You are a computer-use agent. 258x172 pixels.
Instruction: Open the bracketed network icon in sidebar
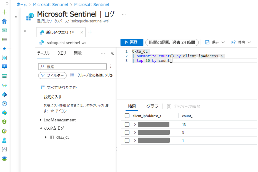pyautogui.click(x=4, y=149)
